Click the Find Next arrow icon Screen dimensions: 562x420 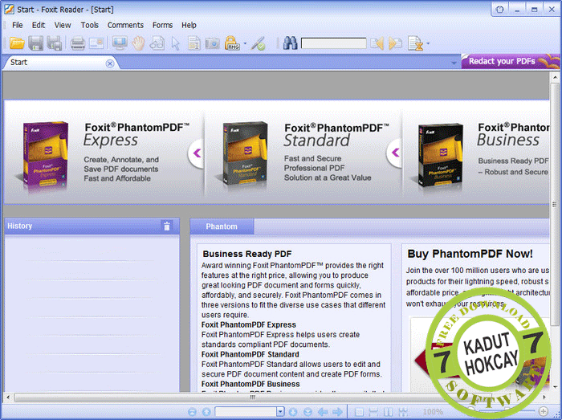tap(395, 43)
